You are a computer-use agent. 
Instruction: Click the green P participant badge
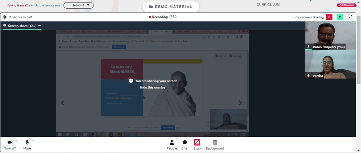click(340, 17)
